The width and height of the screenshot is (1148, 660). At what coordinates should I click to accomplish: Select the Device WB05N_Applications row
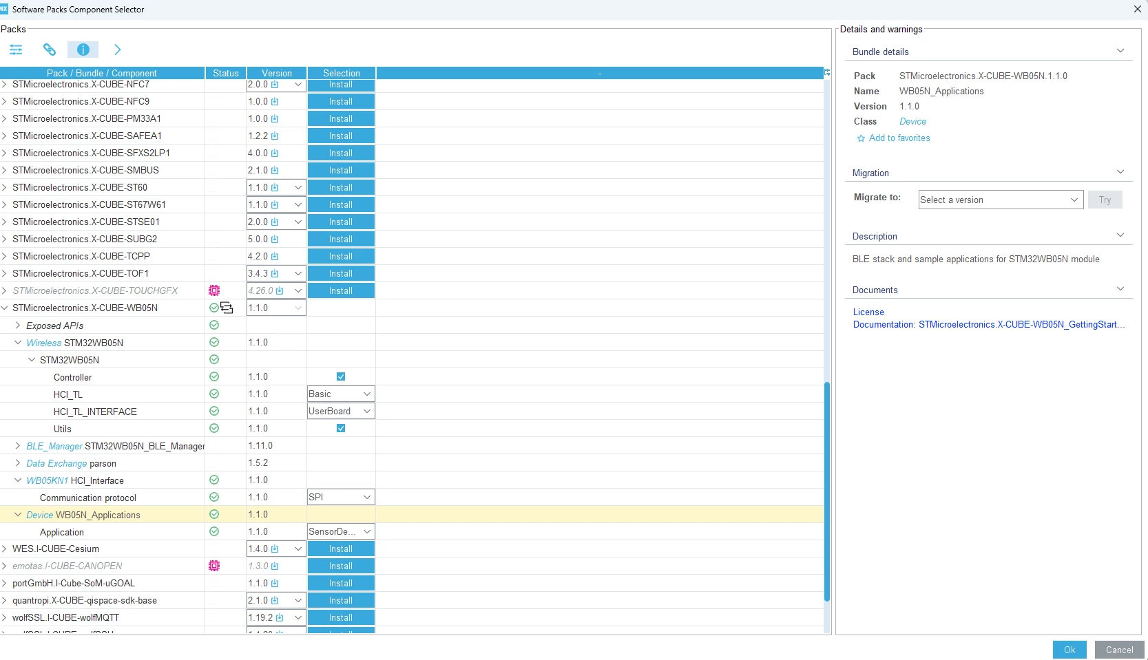(x=412, y=514)
